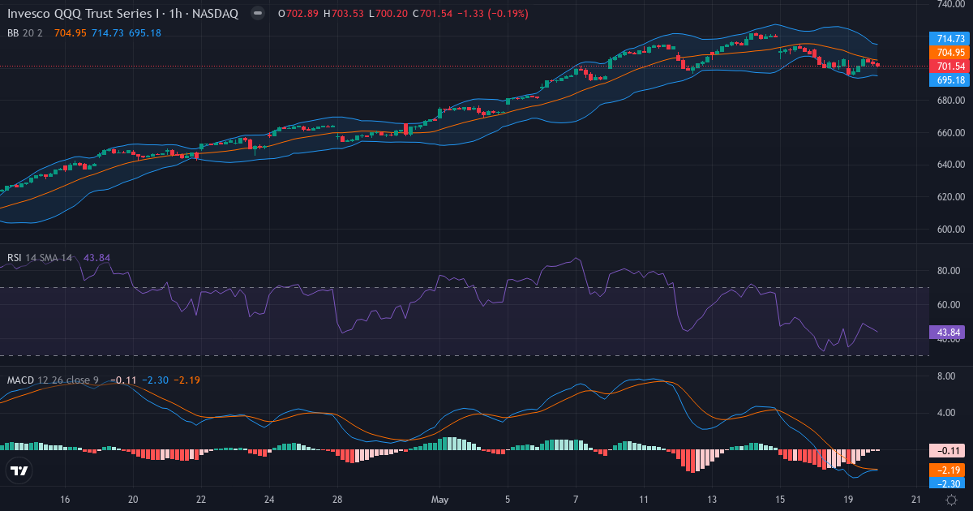This screenshot has height=511, width=973.
Task: Select Bollinger upper value 714.73 in legend
Action: click(108, 33)
